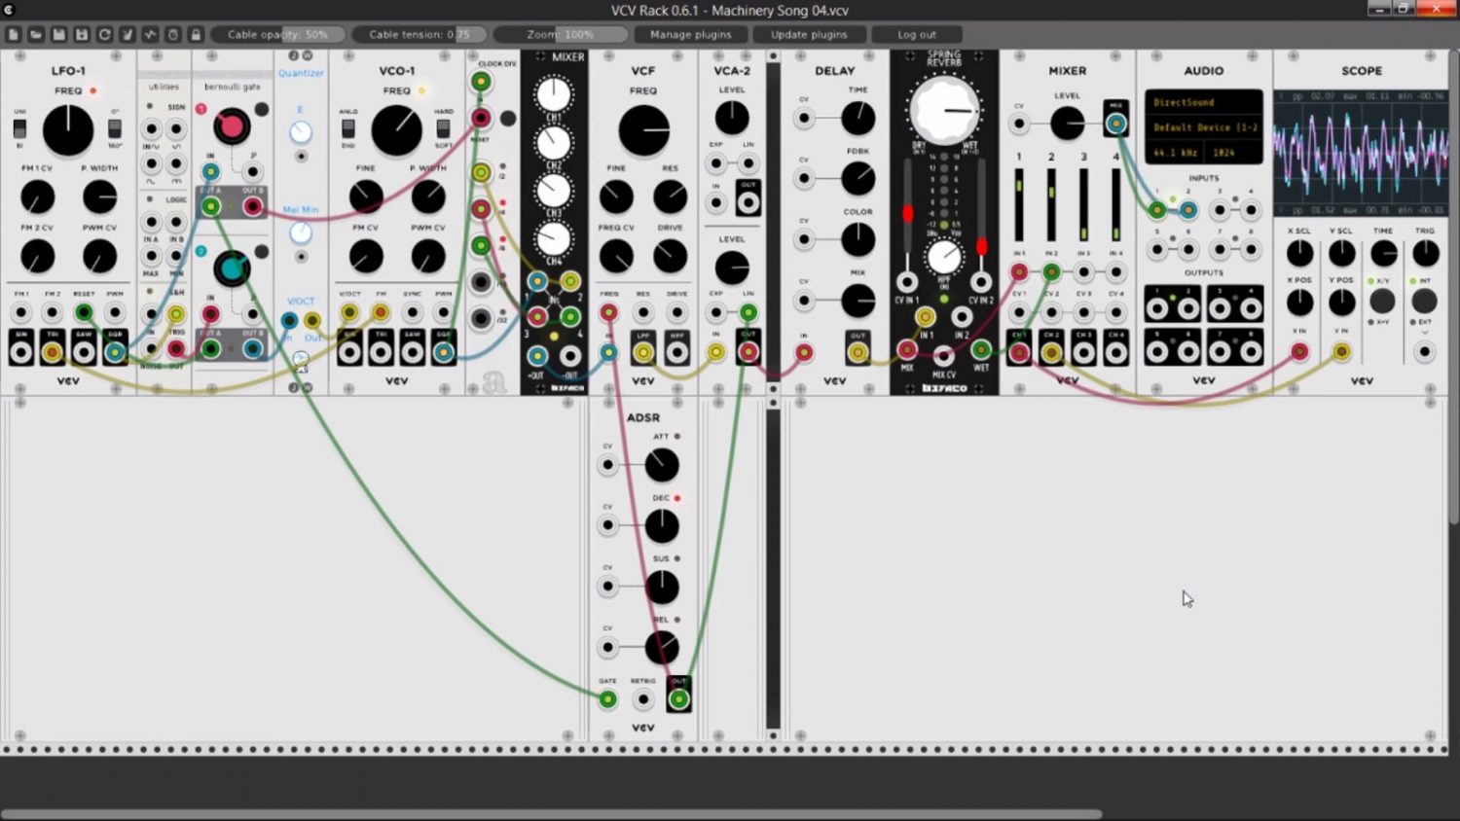The image size is (1460, 821).
Task: Click the Mixer MIX output jack
Action: [1115, 123]
